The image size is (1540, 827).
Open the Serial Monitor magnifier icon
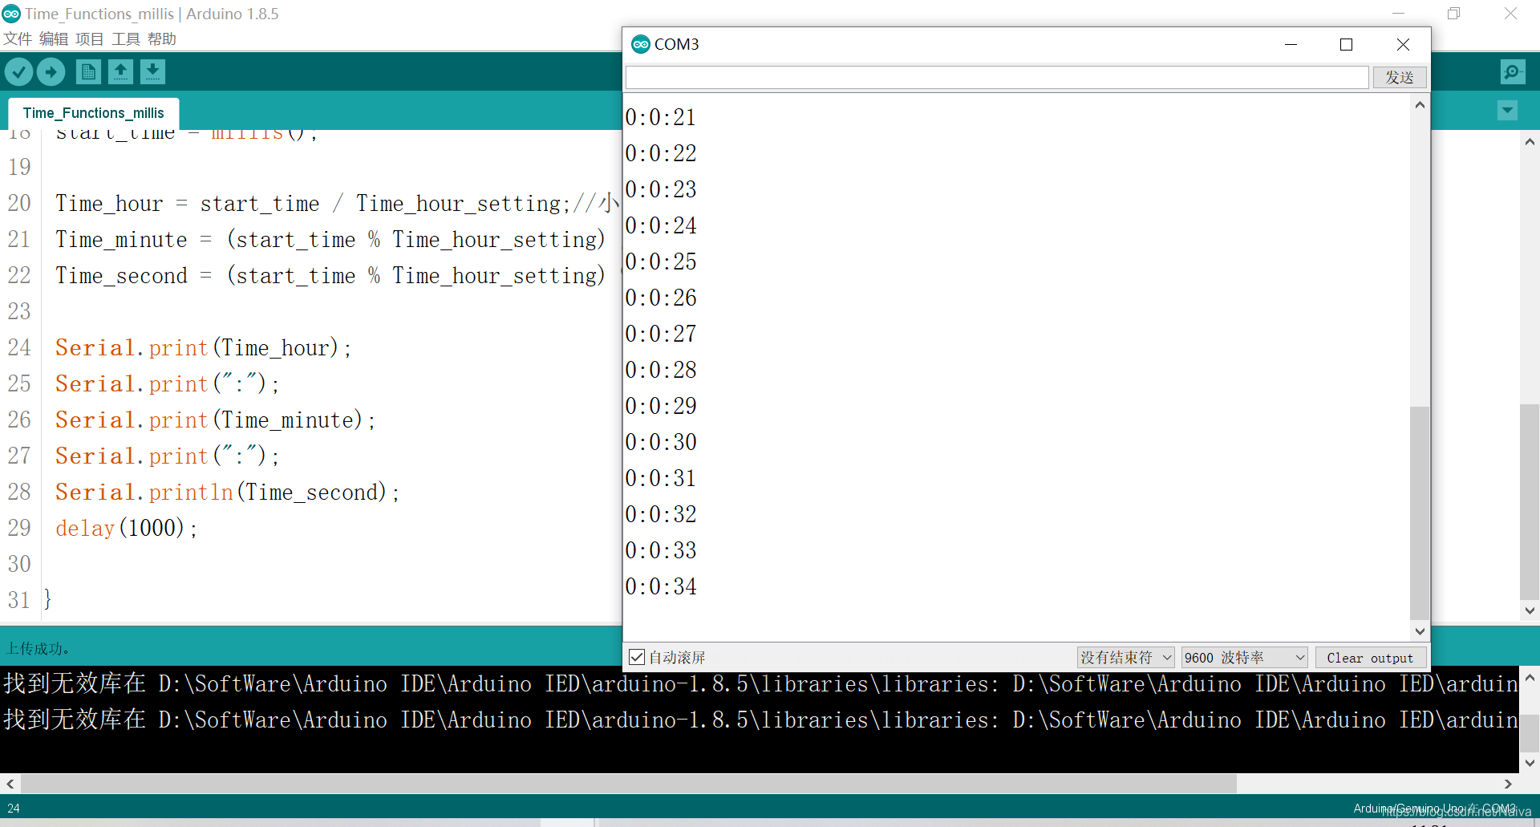pyautogui.click(x=1512, y=71)
